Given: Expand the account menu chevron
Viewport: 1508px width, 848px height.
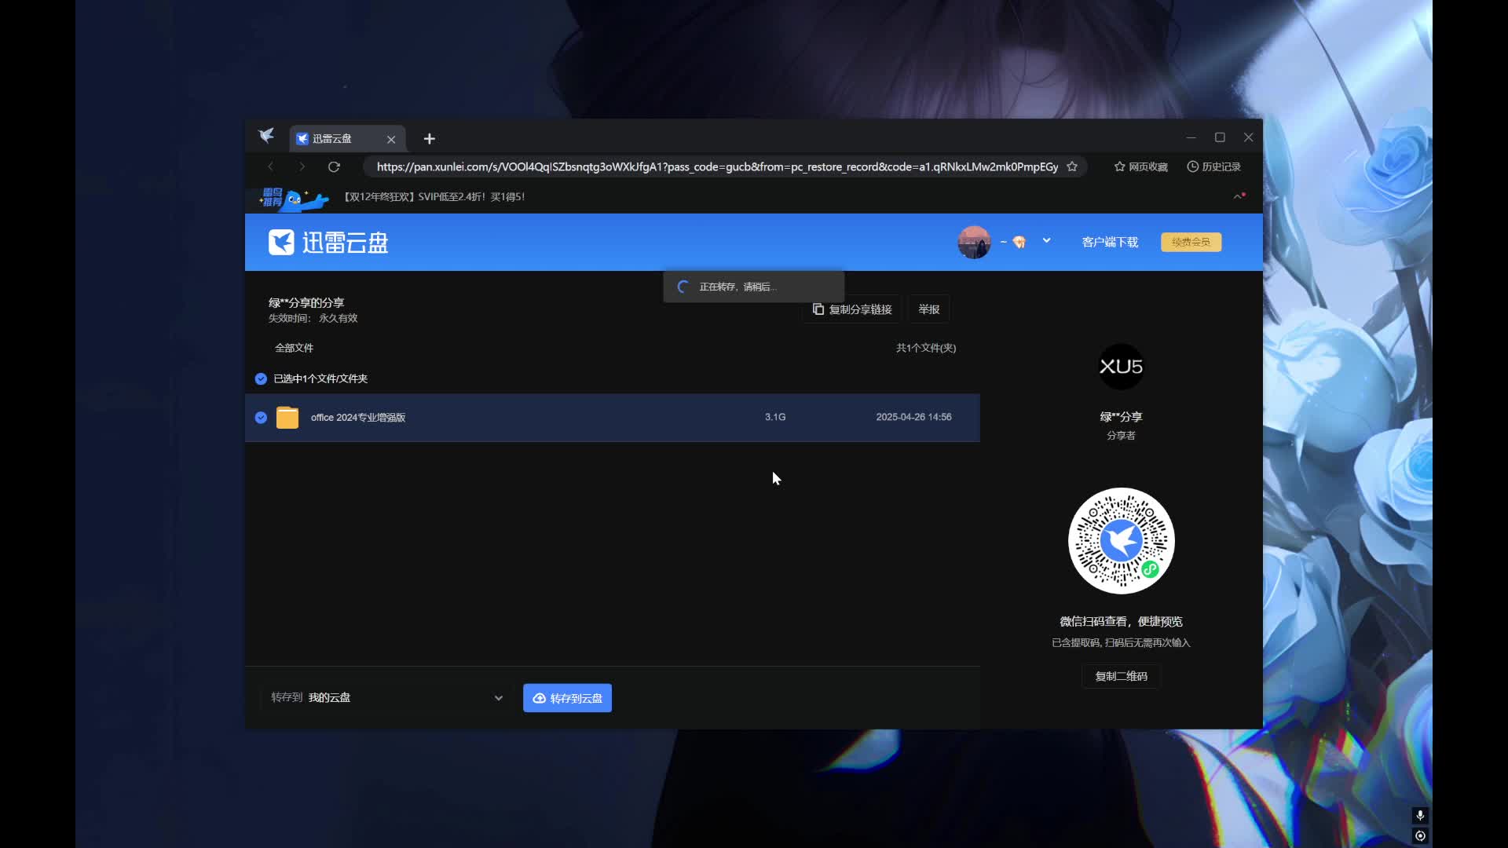Looking at the screenshot, I should point(1046,241).
